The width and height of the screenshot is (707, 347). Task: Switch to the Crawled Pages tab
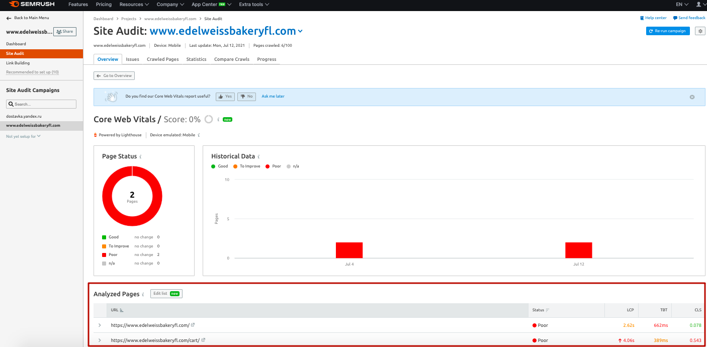coord(162,59)
